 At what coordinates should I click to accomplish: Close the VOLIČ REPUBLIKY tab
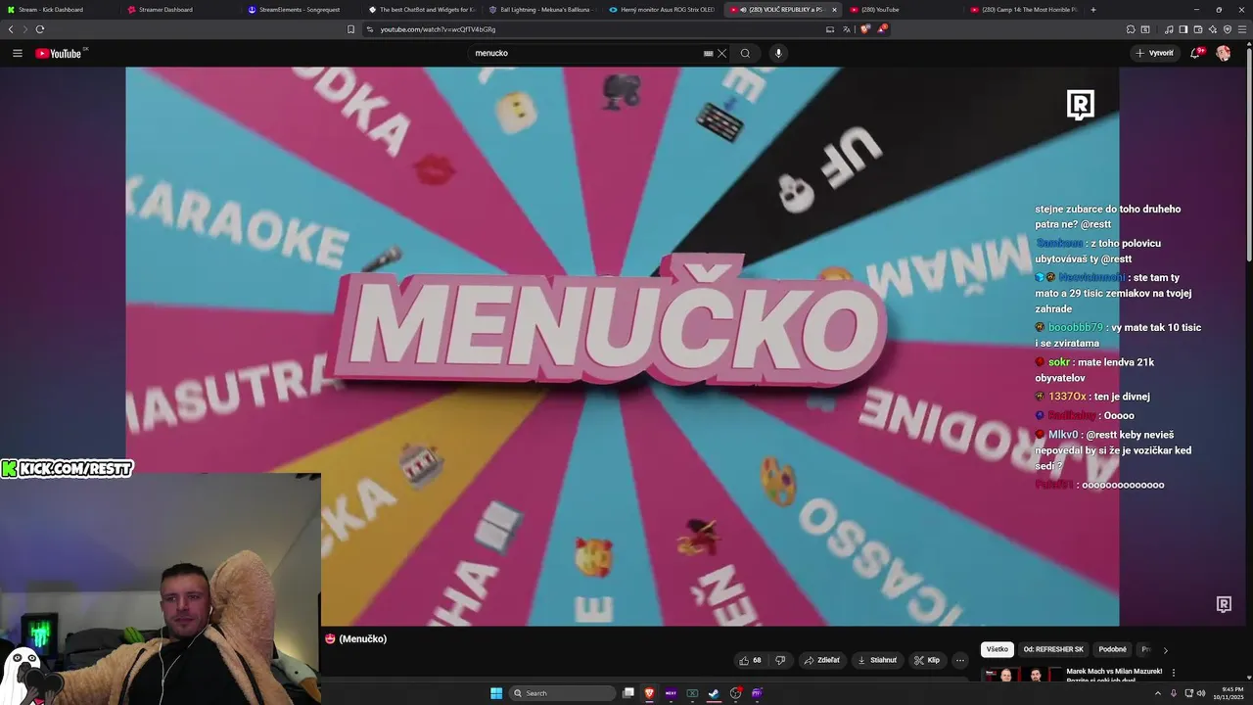click(x=834, y=10)
